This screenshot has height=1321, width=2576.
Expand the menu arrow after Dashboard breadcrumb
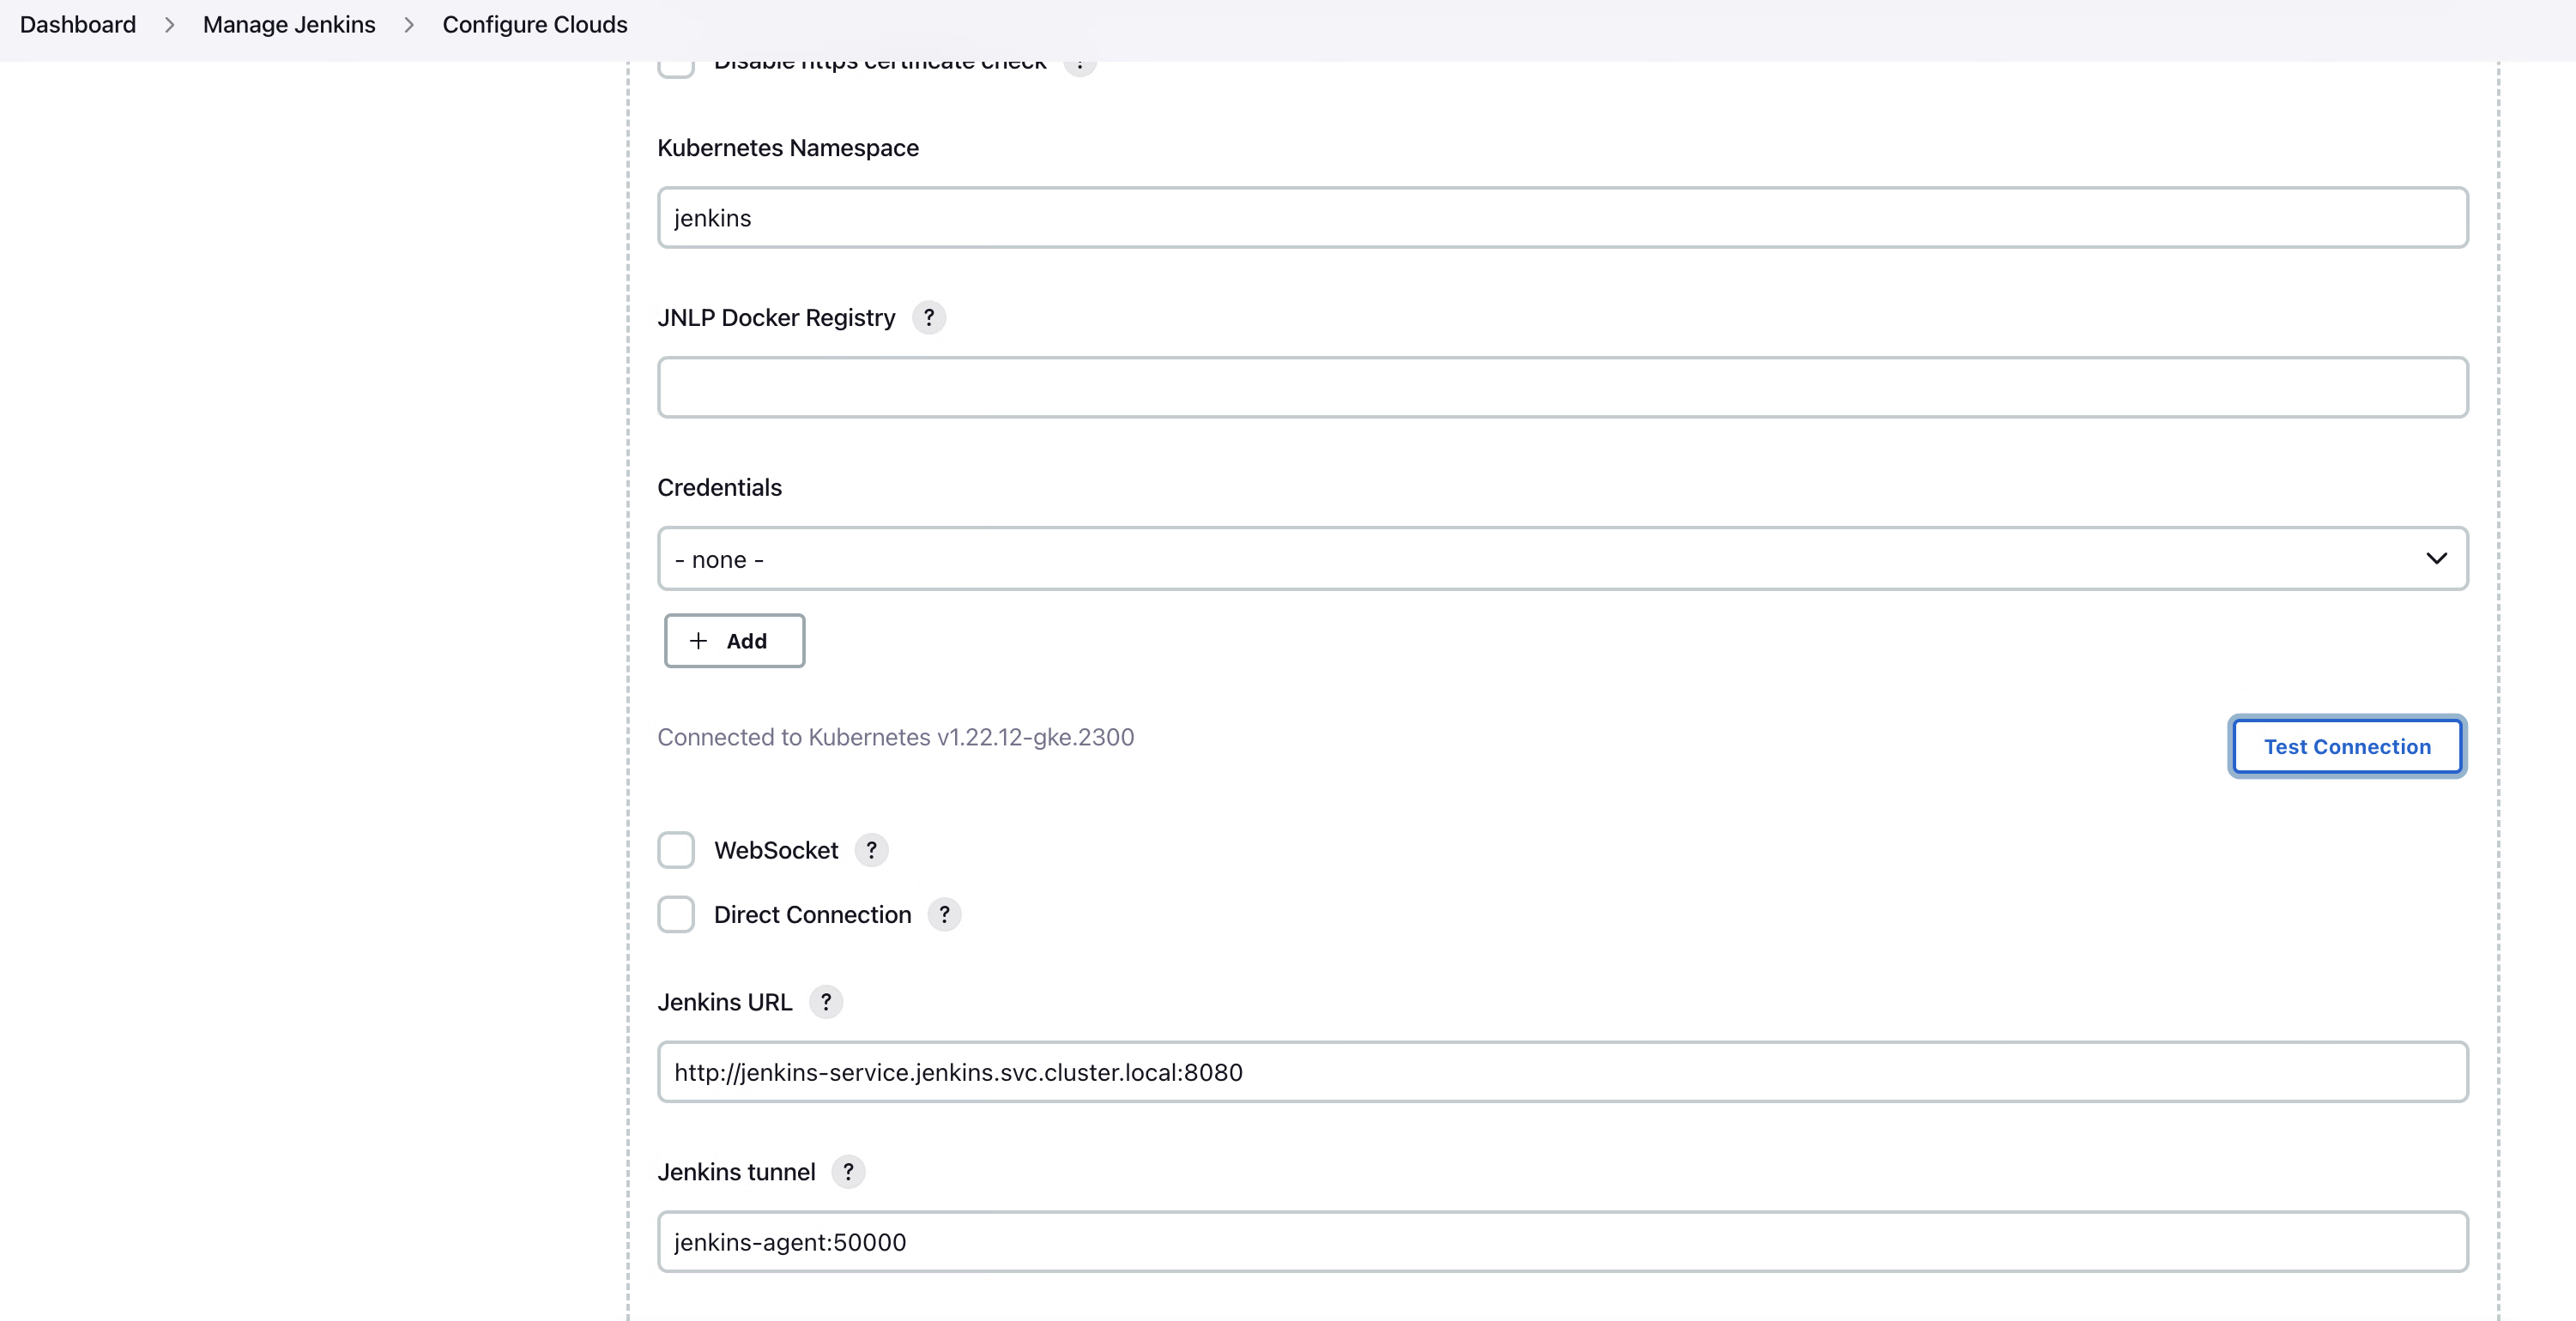(169, 25)
